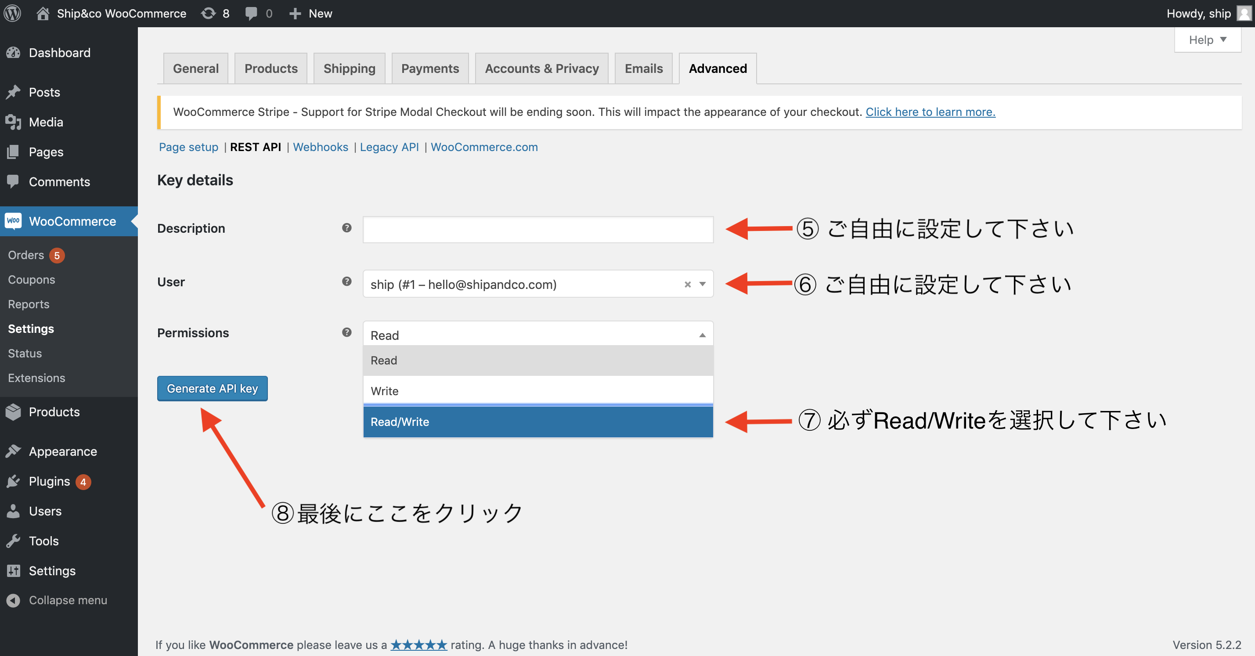Click the Woo logo icon in sidebar
This screenshot has height=656, width=1255.
point(13,221)
